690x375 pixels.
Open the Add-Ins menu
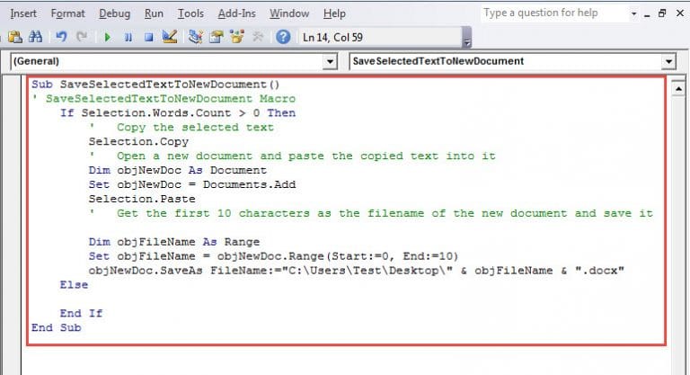(237, 14)
